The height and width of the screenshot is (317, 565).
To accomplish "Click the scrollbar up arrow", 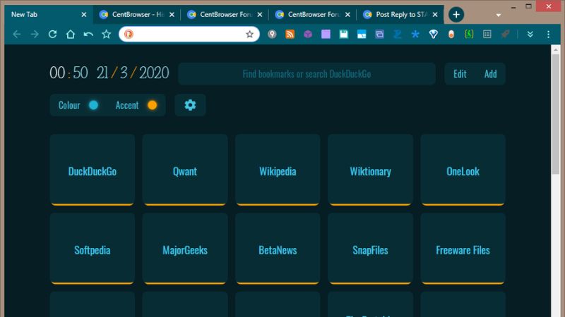I will coord(555,49).
